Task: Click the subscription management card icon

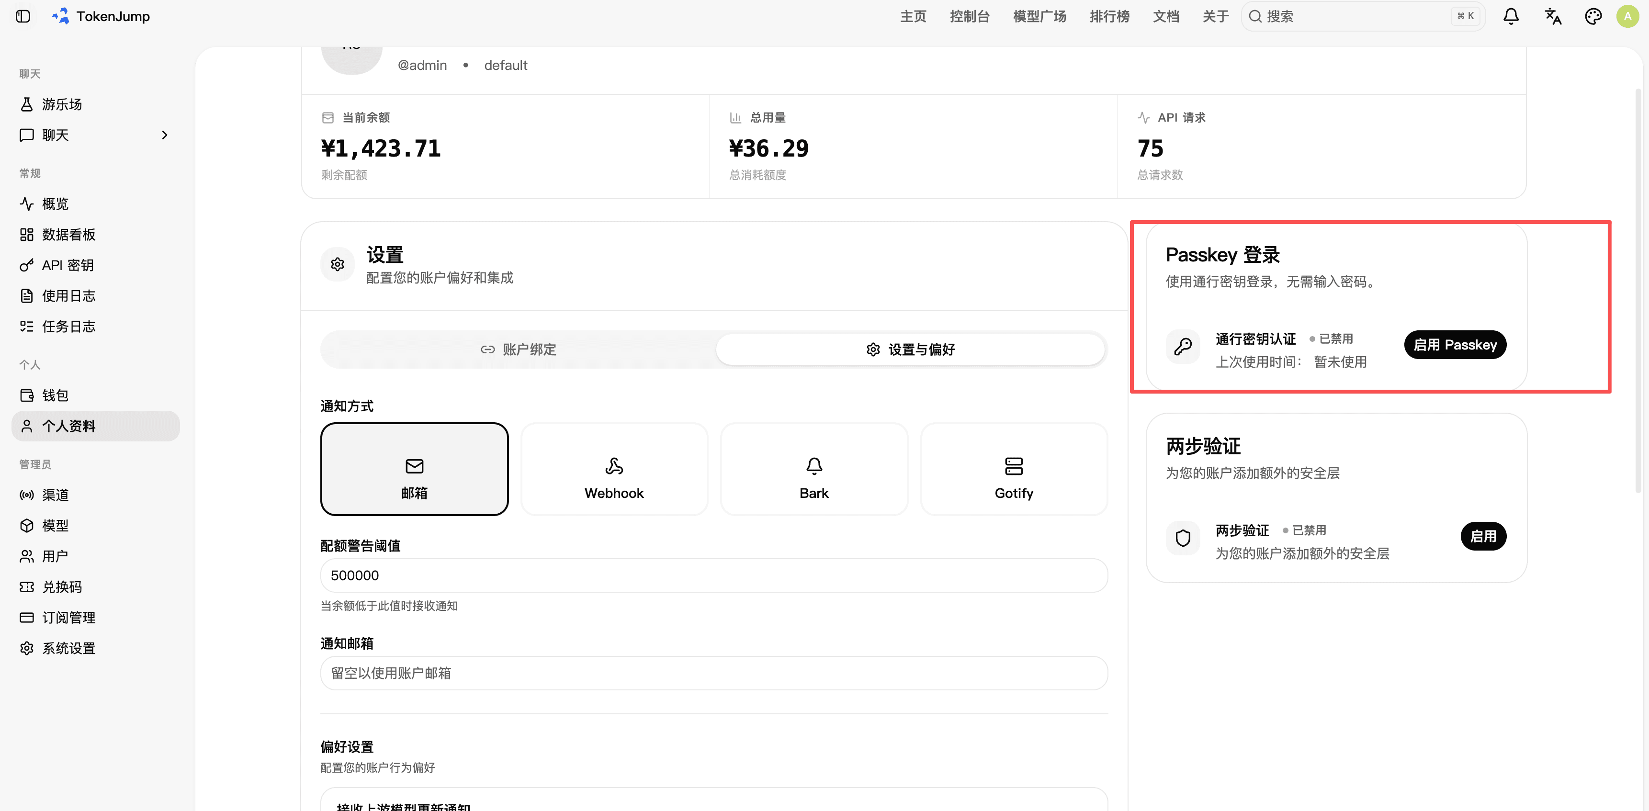Action: click(x=26, y=618)
